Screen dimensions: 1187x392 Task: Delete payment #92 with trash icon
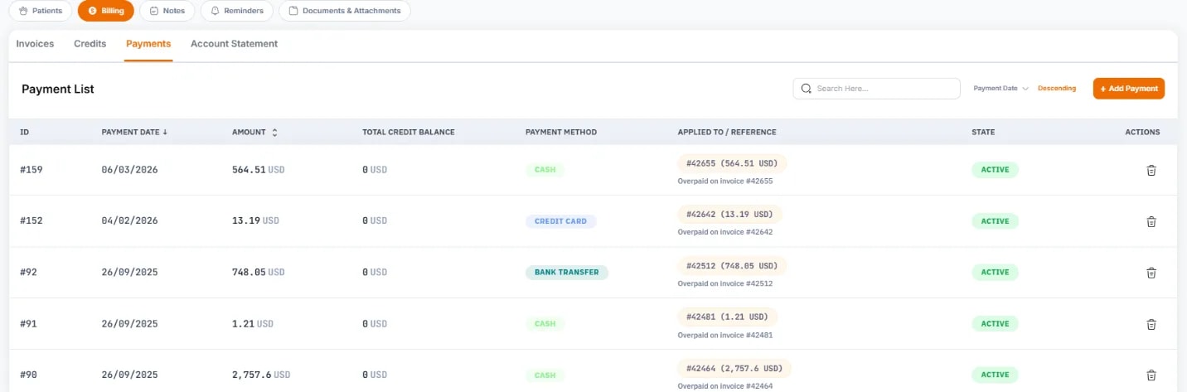(1151, 273)
